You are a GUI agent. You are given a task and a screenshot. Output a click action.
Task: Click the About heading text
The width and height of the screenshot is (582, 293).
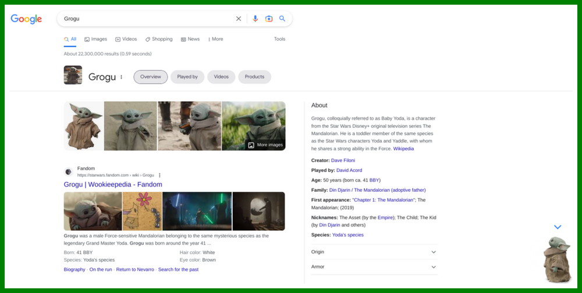[319, 105]
